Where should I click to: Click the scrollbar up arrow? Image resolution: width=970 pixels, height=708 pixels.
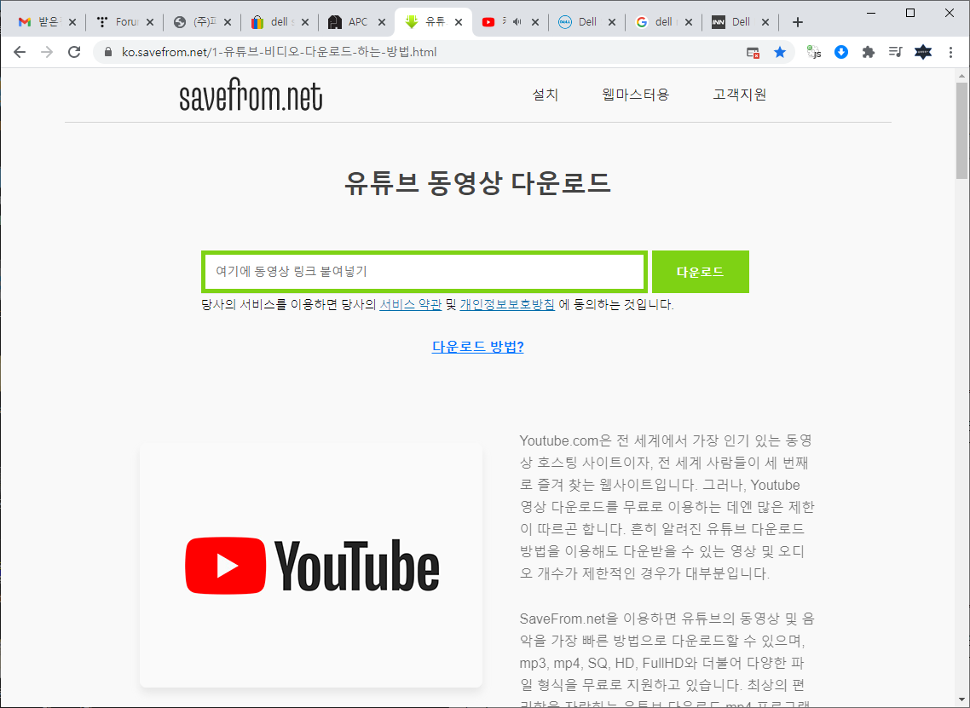click(961, 76)
